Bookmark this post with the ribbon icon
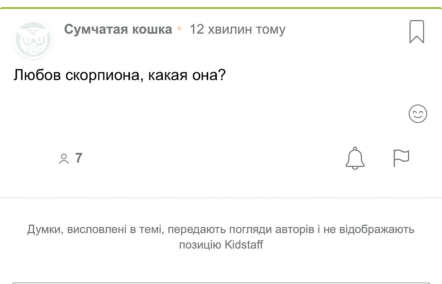This screenshot has height=284, width=442. tap(417, 32)
